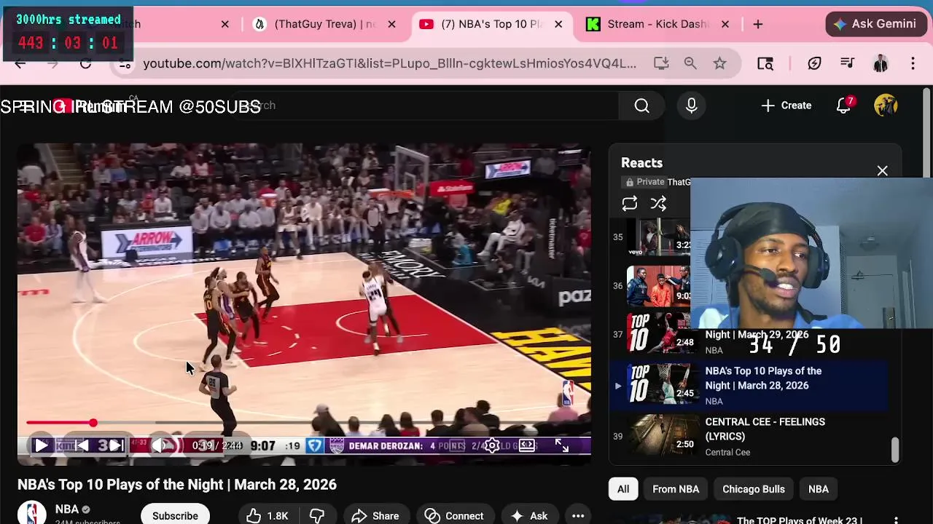
Task: Open playlist video number 36 thumbnail
Action: tap(658, 285)
